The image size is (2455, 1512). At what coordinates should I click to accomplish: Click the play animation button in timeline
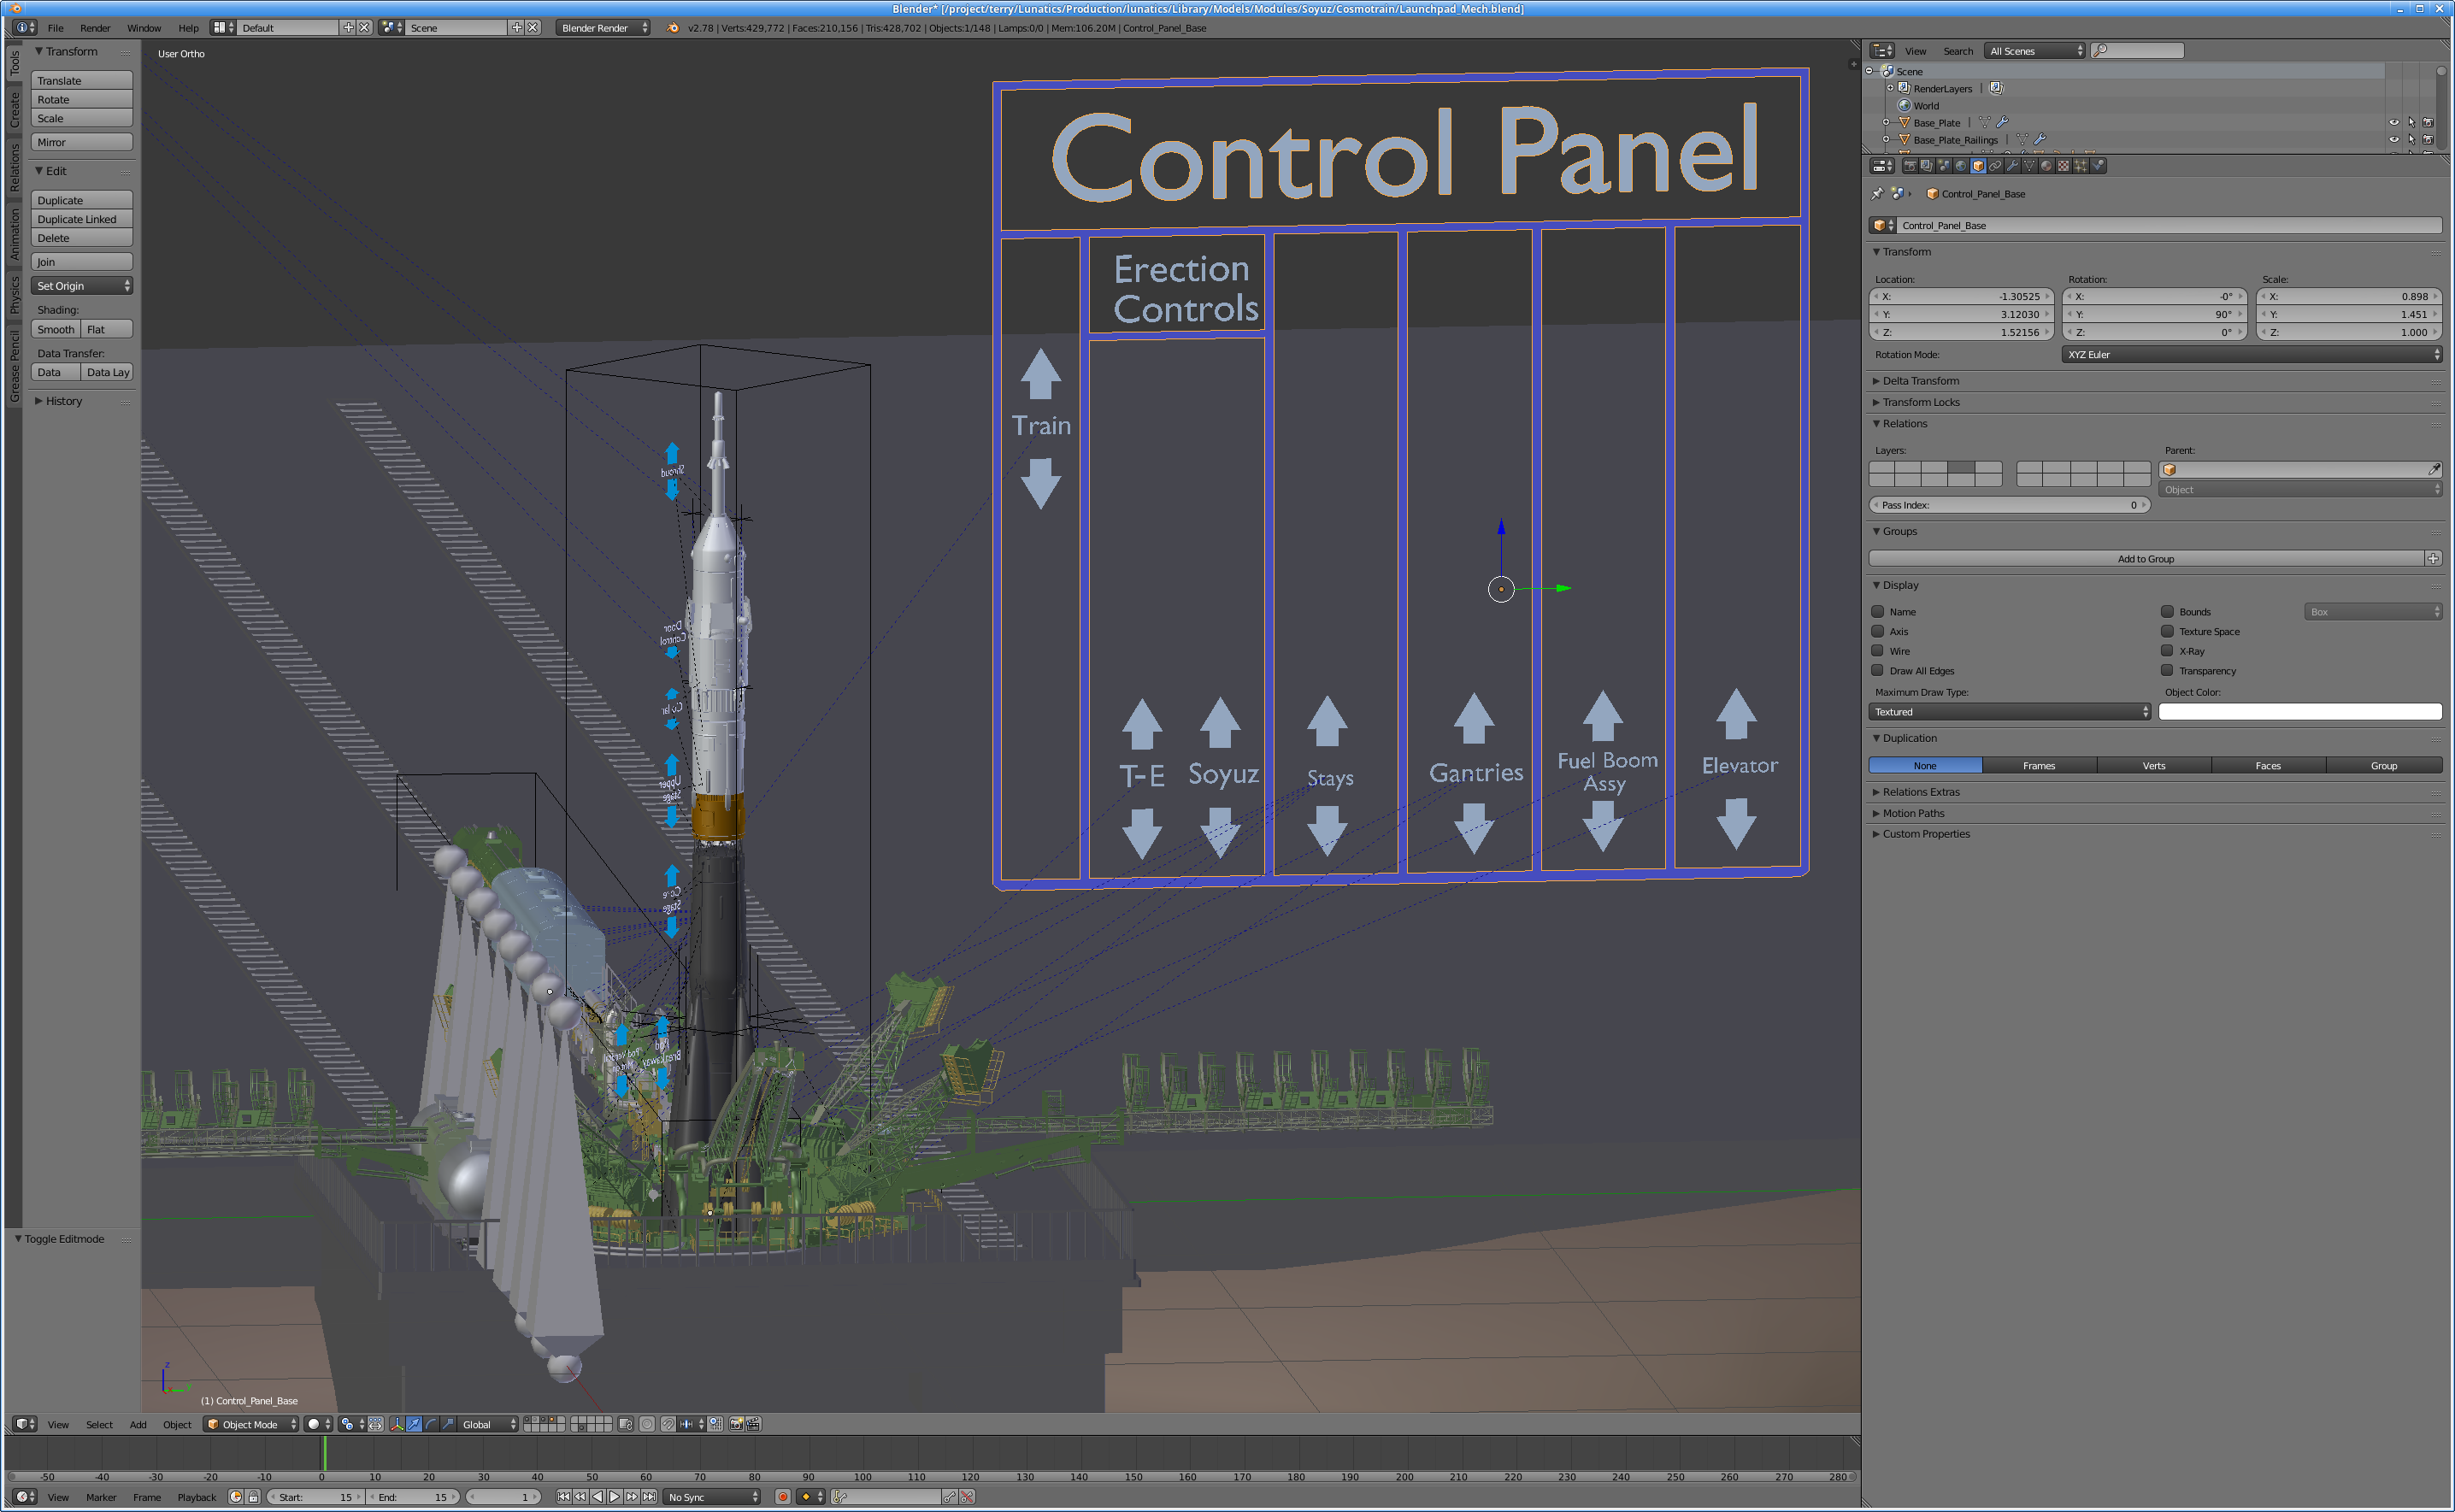click(x=614, y=1497)
